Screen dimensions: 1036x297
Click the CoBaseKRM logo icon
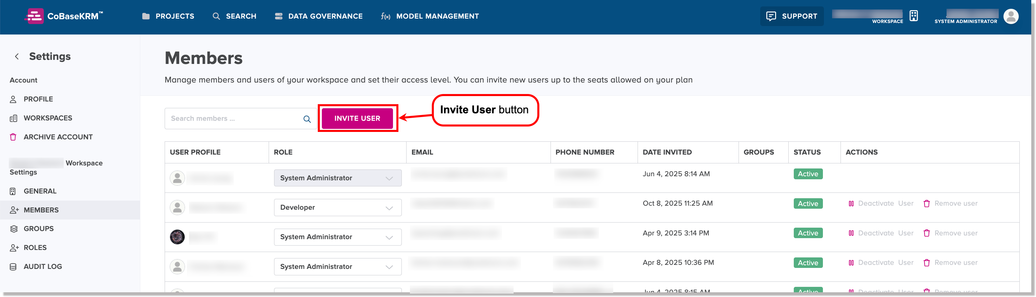click(x=34, y=16)
